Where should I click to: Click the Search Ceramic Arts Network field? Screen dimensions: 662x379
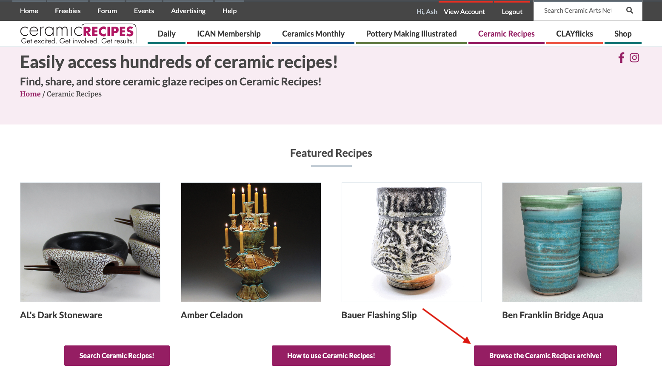pyautogui.click(x=578, y=11)
